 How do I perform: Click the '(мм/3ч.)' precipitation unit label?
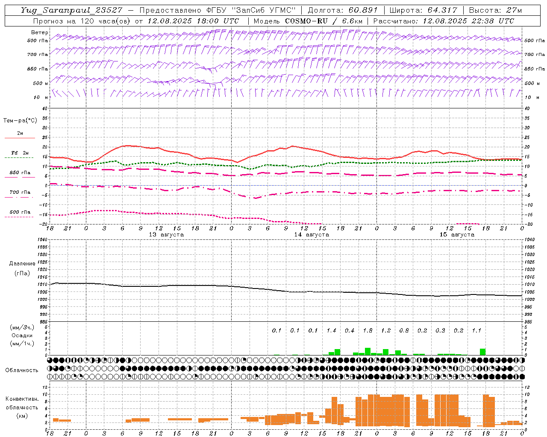[x=22, y=327]
